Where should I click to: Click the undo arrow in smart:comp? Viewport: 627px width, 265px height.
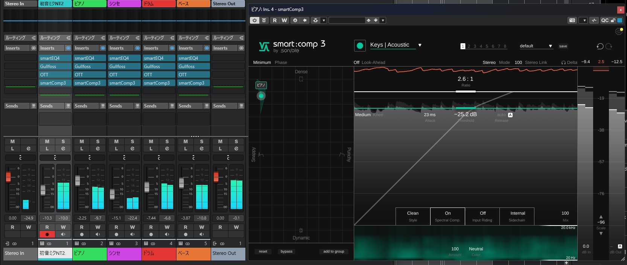pyautogui.click(x=600, y=46)
